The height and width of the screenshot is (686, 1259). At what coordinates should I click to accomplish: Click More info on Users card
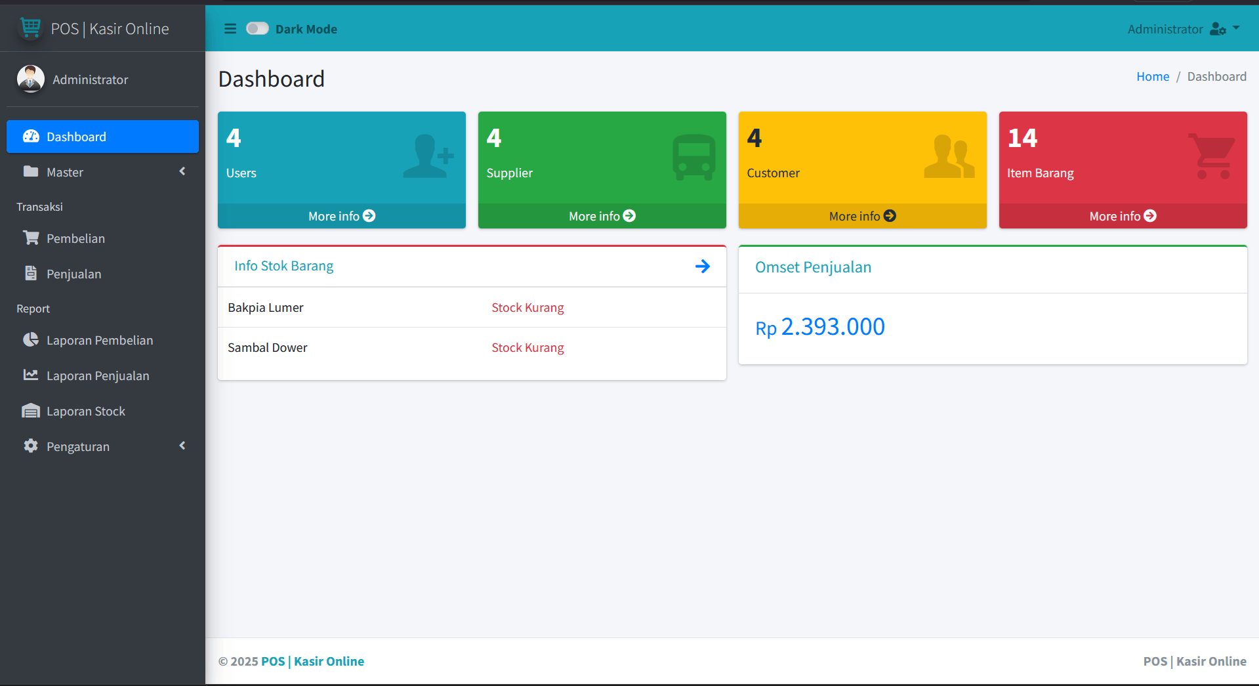[x=342, y=216]
